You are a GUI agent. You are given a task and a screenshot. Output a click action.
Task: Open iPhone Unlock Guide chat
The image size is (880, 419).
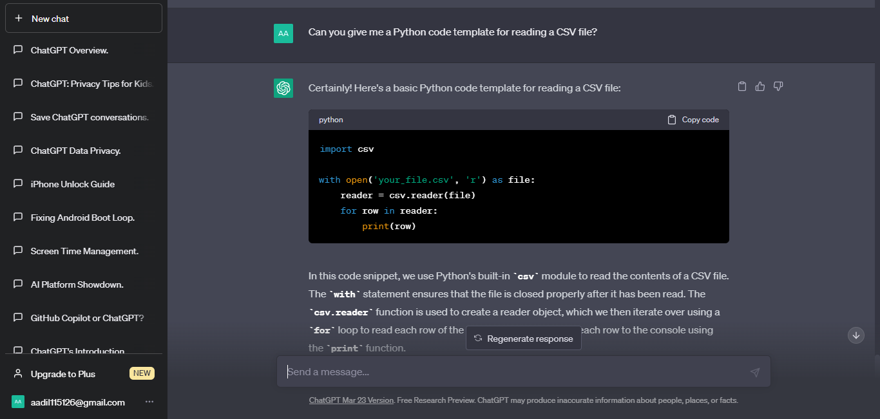tap(73, 184)
